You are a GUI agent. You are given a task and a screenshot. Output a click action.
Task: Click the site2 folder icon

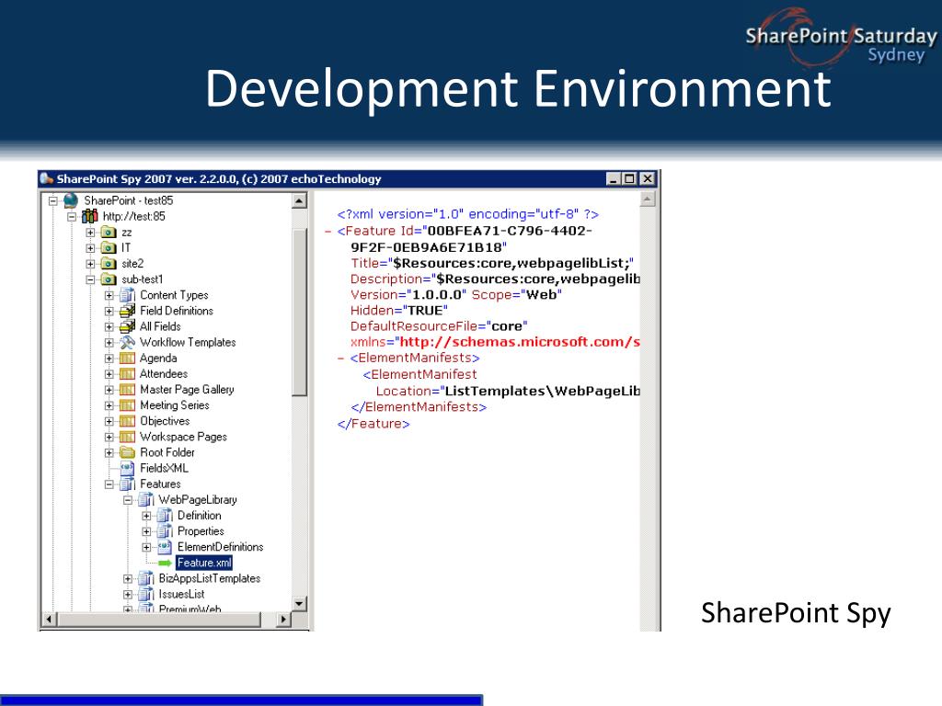click(x=109, y=264)
